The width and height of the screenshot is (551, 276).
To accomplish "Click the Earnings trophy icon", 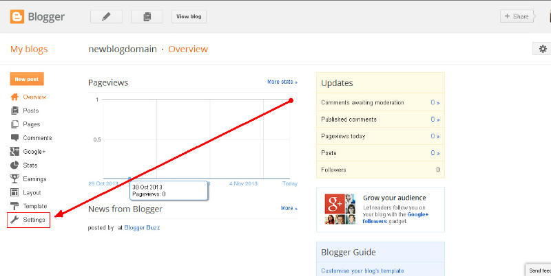I will pyautogui.click(x=14, y=179).
